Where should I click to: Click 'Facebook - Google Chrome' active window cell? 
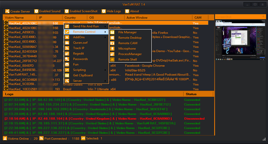[145, 65]
